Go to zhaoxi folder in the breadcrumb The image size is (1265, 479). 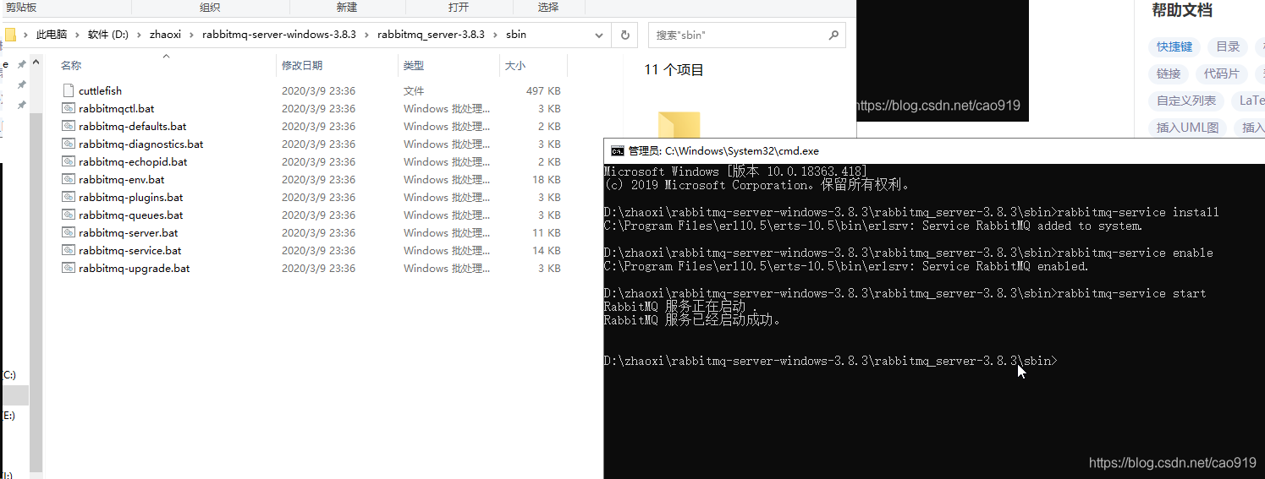(166, 35)
